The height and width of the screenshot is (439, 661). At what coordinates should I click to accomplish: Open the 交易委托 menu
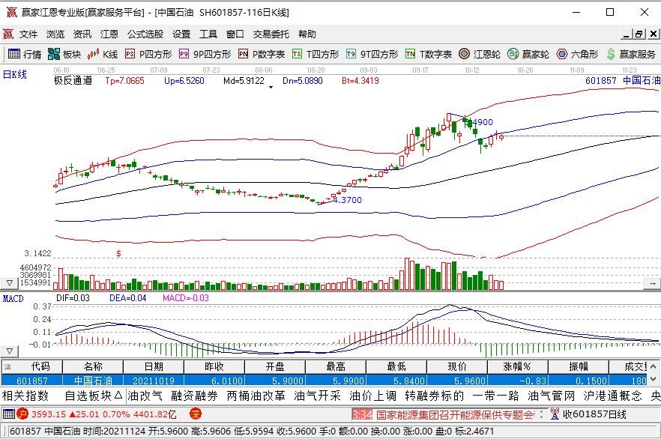pos(271,34)
